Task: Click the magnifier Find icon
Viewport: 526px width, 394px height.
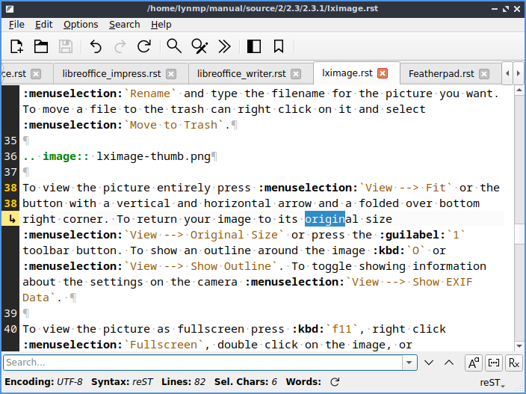Action: pyautogui.click(x=174, y=46)
